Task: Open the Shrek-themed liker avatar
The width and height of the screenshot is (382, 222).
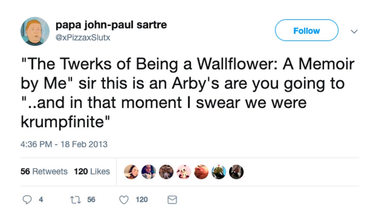Action: [x=219, y=172]
